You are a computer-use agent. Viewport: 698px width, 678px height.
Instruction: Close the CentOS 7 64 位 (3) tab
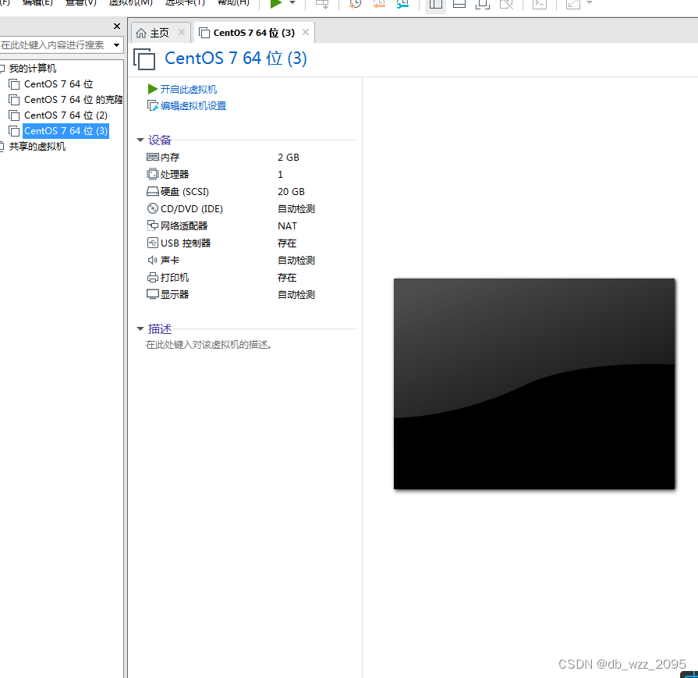click(x=306, y=32)
